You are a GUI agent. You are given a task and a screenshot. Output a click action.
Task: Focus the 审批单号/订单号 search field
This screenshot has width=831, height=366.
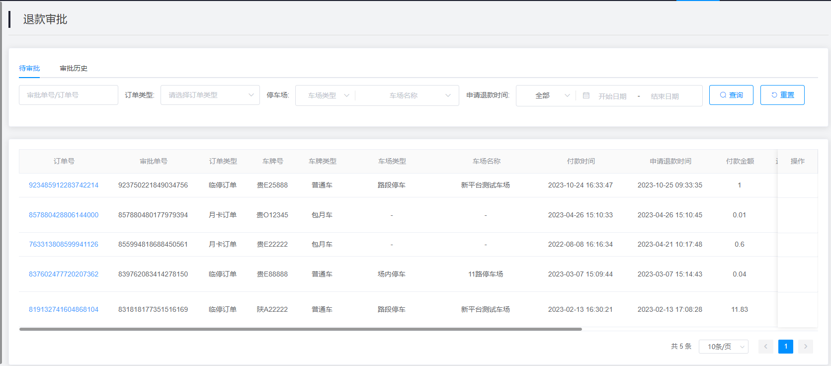click(x=69, y=95)
